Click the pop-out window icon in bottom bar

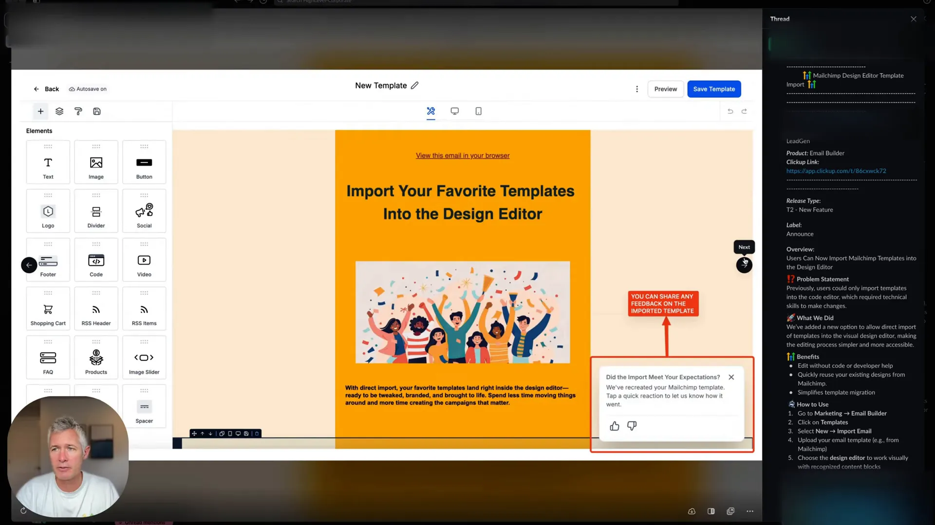[x=730, y=511]
